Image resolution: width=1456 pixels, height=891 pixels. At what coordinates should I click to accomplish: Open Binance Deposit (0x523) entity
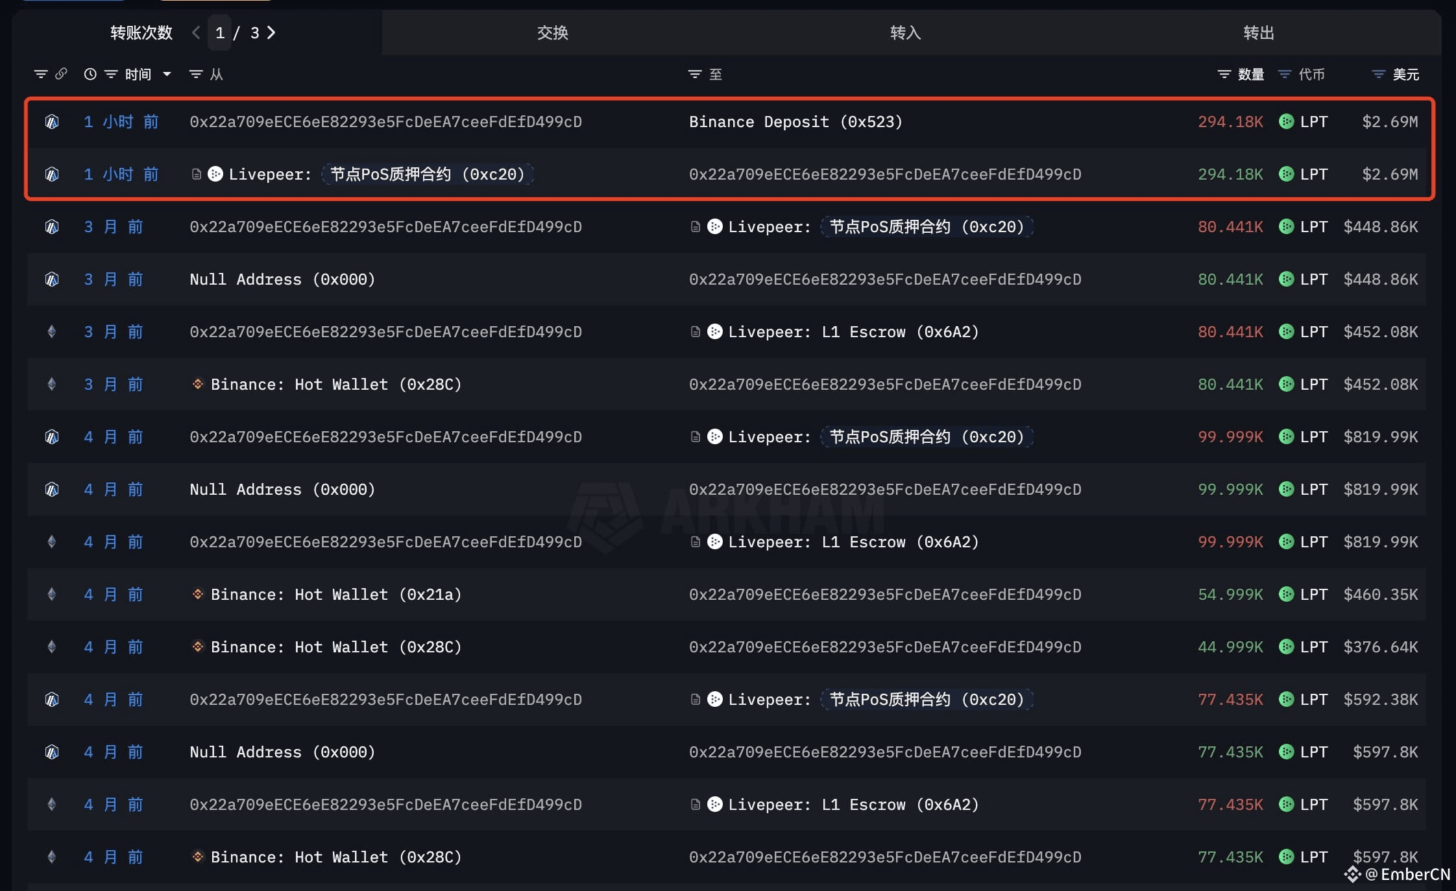[795, 122]
